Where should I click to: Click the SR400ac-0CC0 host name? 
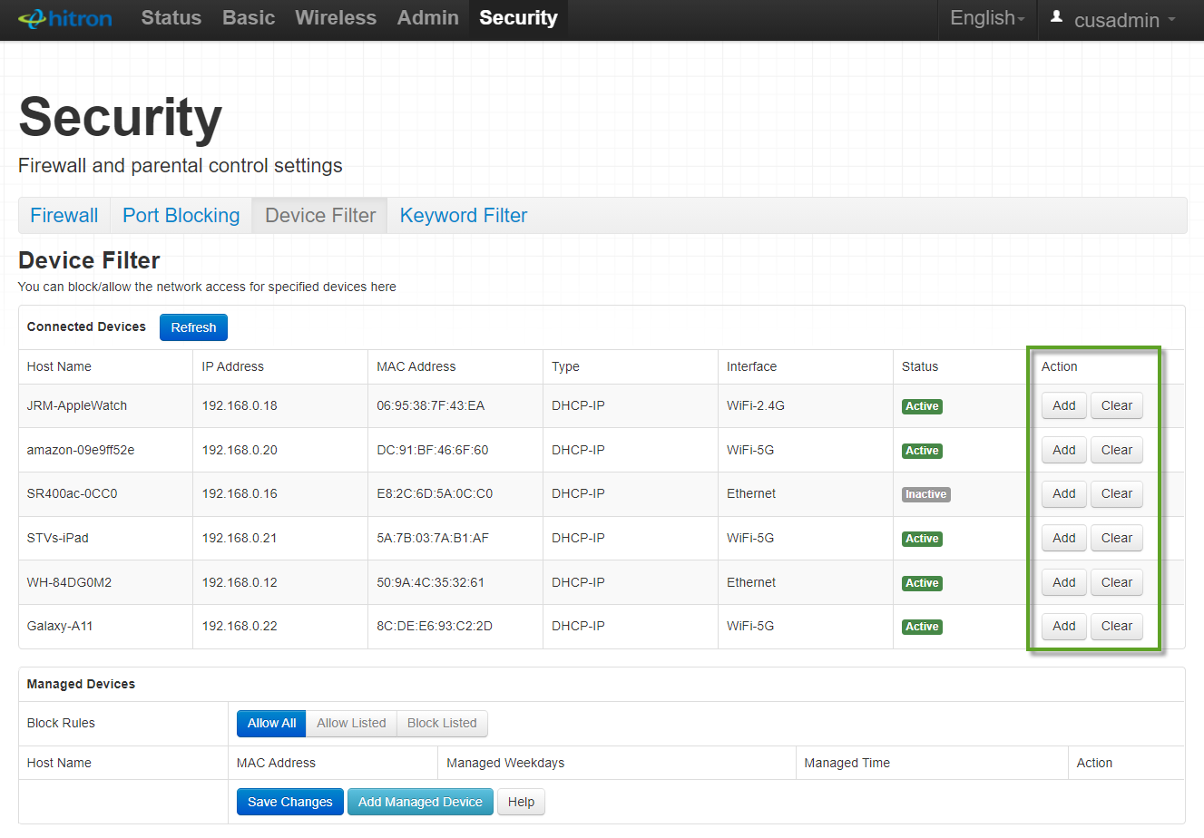[x=73, y=493]
